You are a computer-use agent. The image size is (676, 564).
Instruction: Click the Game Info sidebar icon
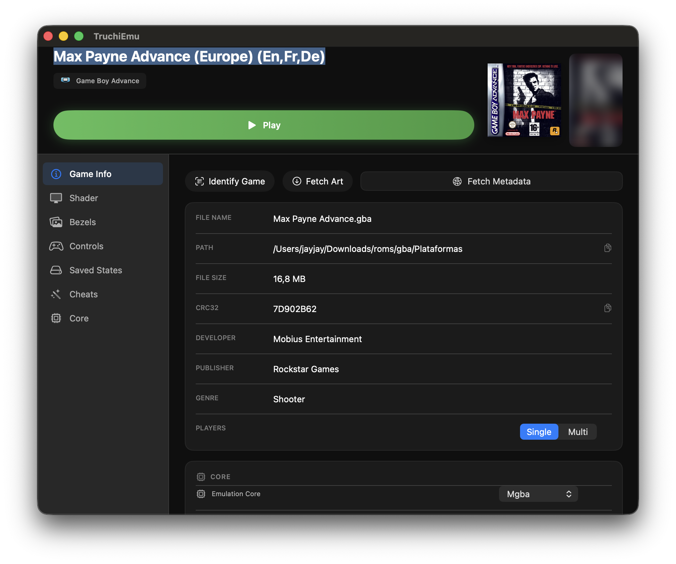point(56,174)
